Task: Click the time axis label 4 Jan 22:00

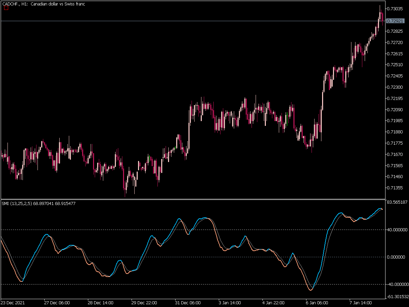Action: [274, 303]
